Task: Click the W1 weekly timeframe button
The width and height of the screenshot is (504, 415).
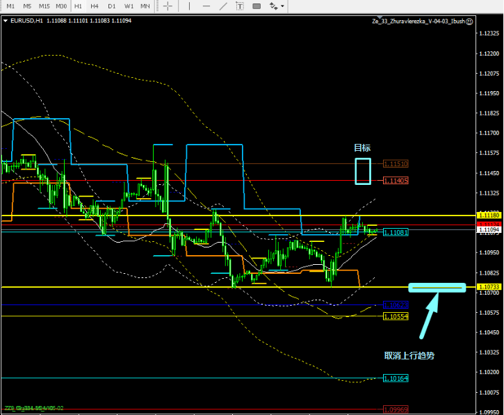Action: pos(129,6)
